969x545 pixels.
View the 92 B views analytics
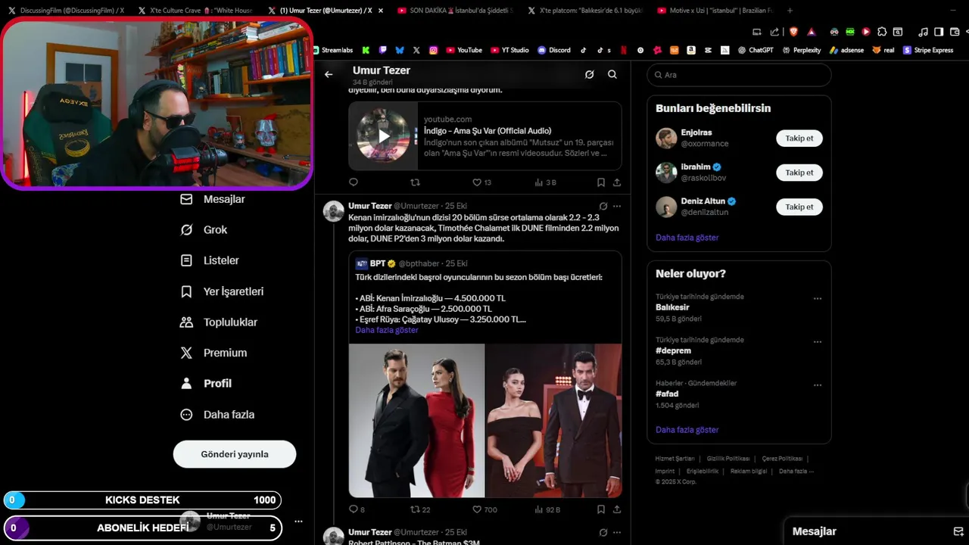[x=547, y=509]
